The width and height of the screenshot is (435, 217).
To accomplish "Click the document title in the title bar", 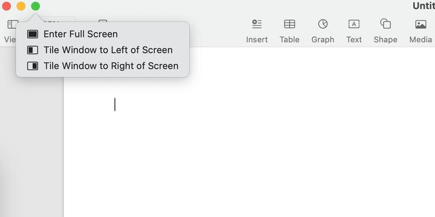I will pyautogui.click(x=424, y=6).
